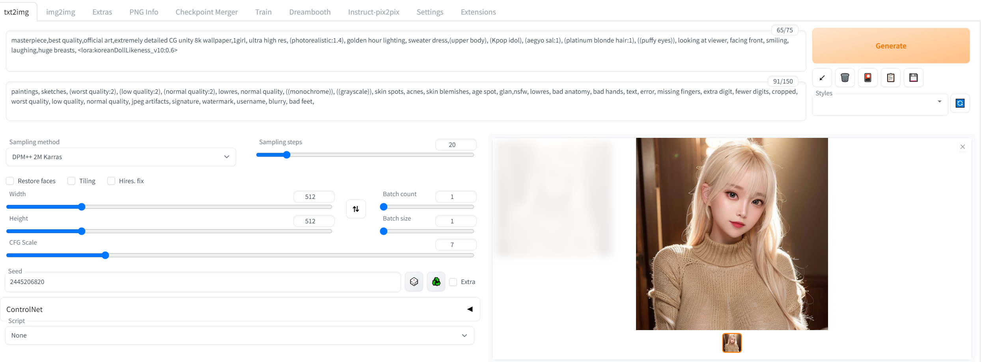Click the Height value field showing 512

click(314, 221)
